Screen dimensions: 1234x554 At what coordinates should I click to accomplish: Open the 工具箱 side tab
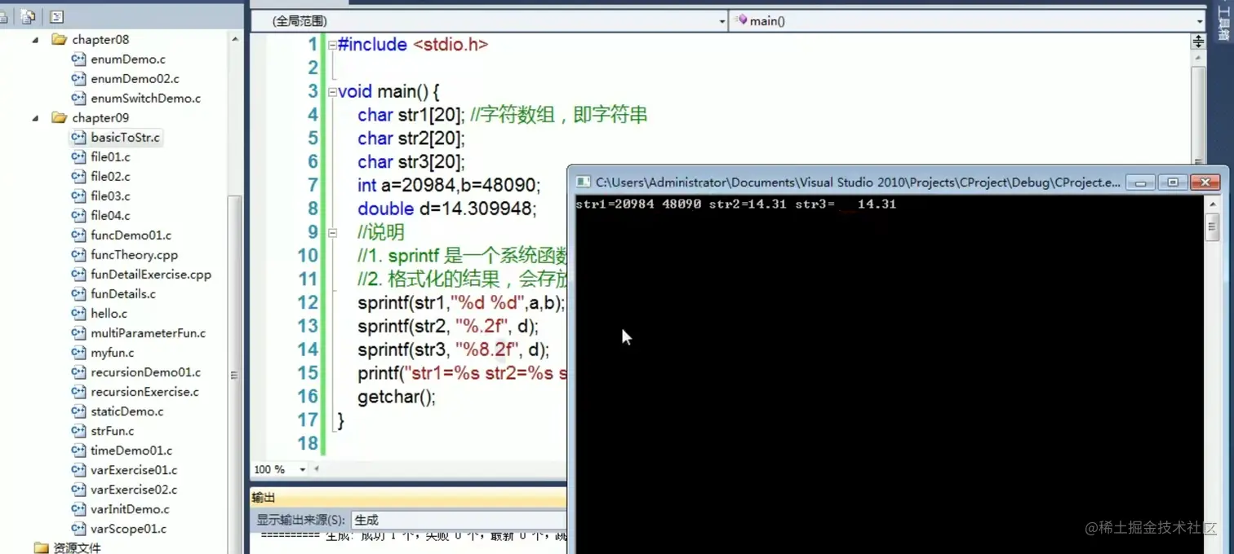pos(1223,23)
